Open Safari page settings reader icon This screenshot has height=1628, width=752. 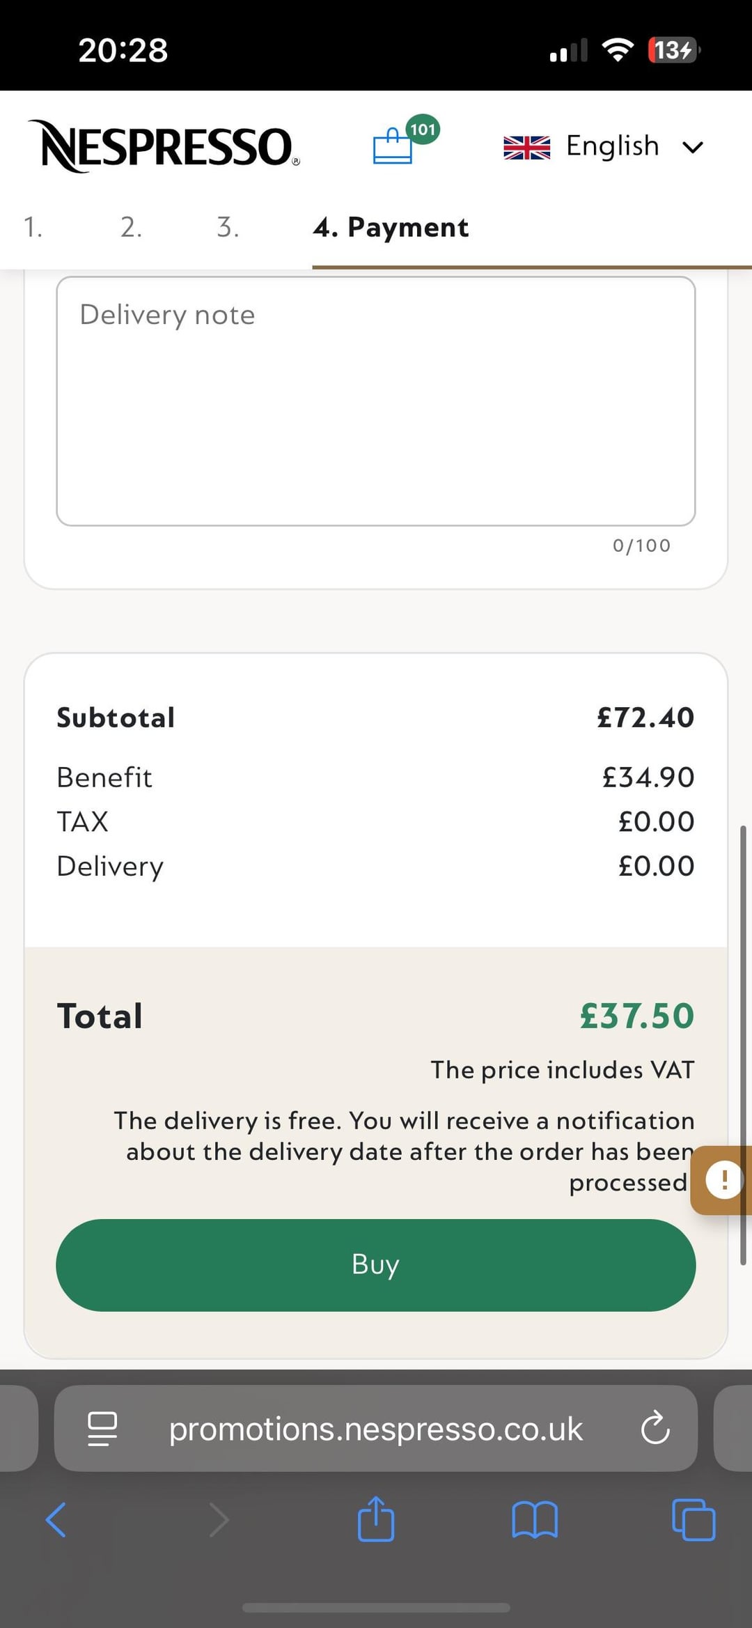tap(102, 1429)
